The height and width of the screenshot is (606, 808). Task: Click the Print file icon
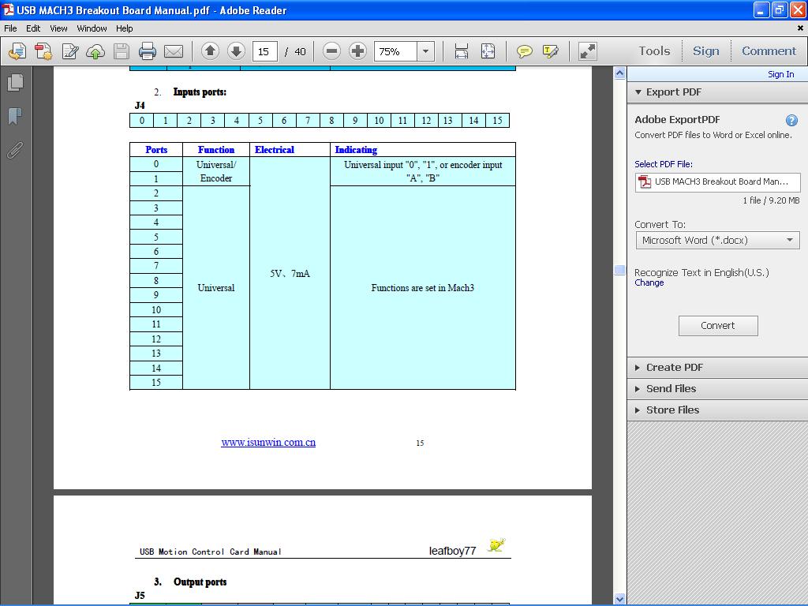click(x=148, y=51)
